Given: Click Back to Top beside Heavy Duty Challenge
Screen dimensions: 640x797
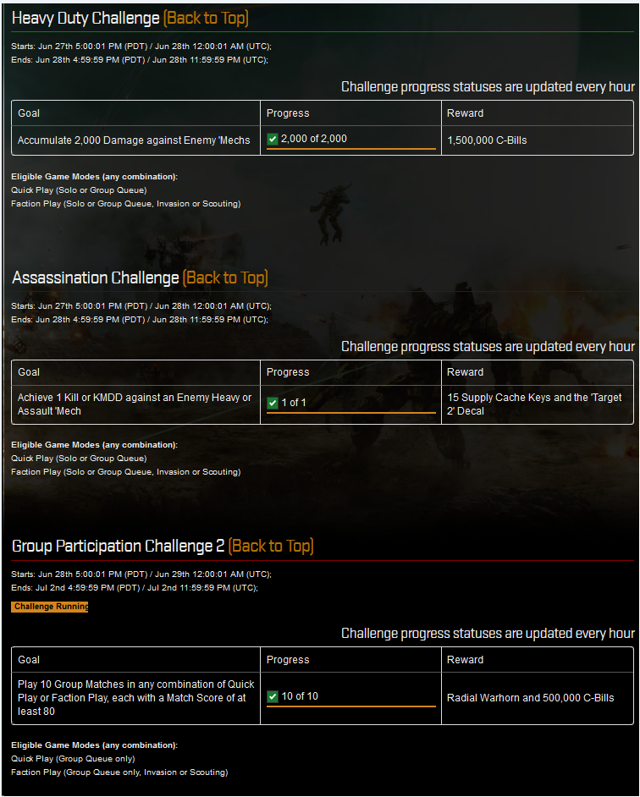Looking at the screenshot, I should point(206,19).
